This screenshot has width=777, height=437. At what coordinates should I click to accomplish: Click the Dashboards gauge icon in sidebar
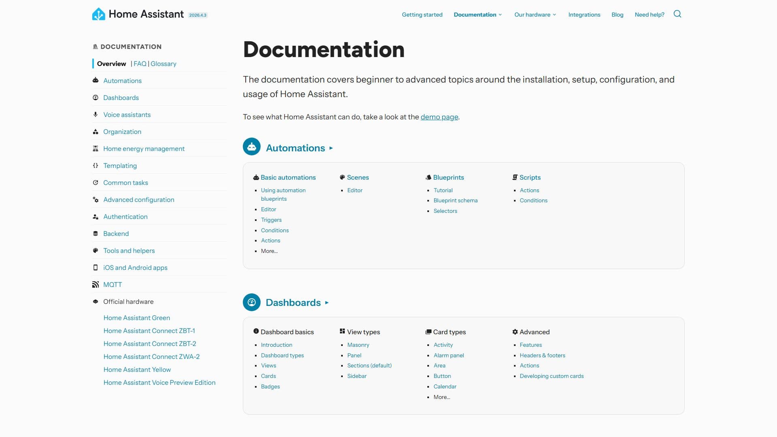tap(96, 98)
